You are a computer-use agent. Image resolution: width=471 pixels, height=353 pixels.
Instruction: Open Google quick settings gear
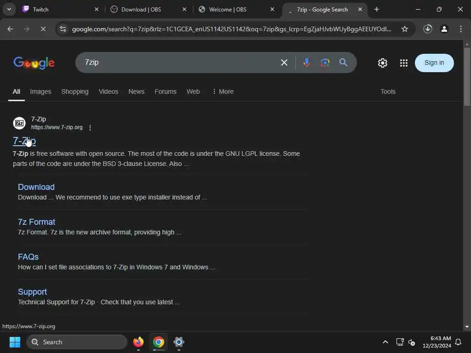(x=382, y=63)
